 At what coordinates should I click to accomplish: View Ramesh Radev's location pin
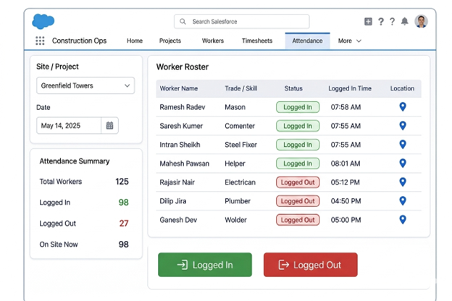click(x=403, y=107)
